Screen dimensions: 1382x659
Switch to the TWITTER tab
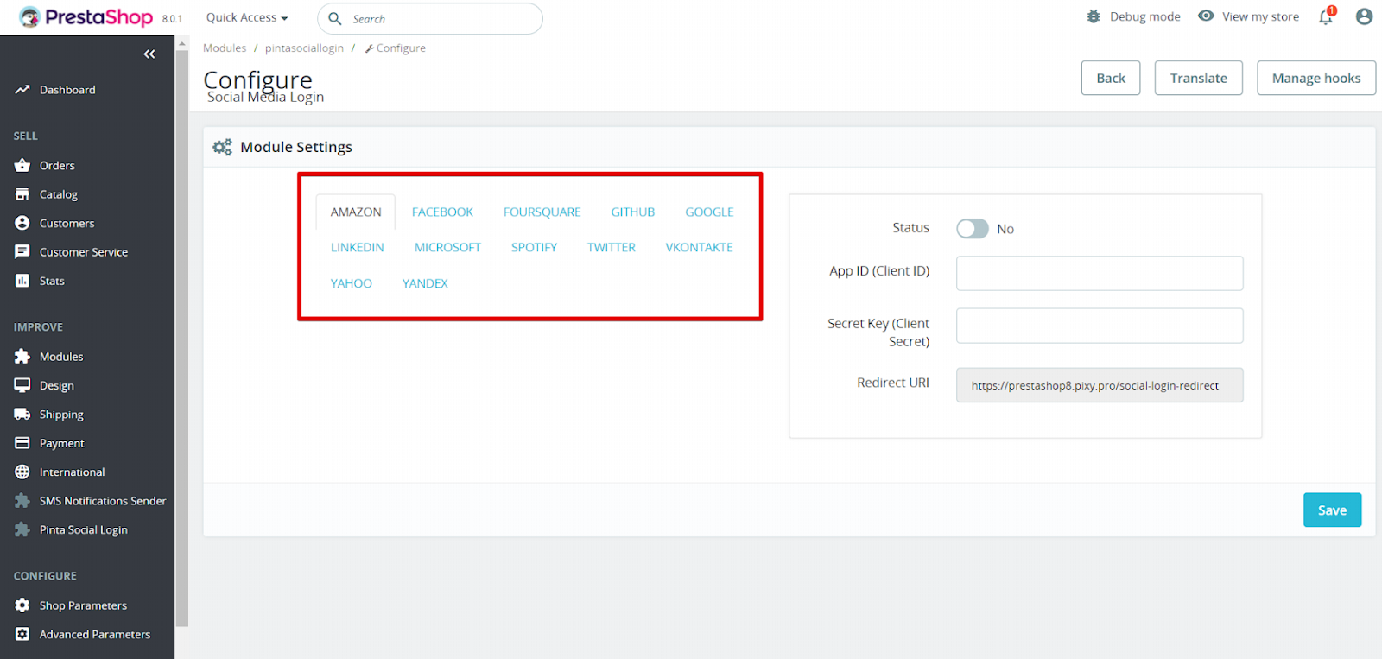coord(612,248)
